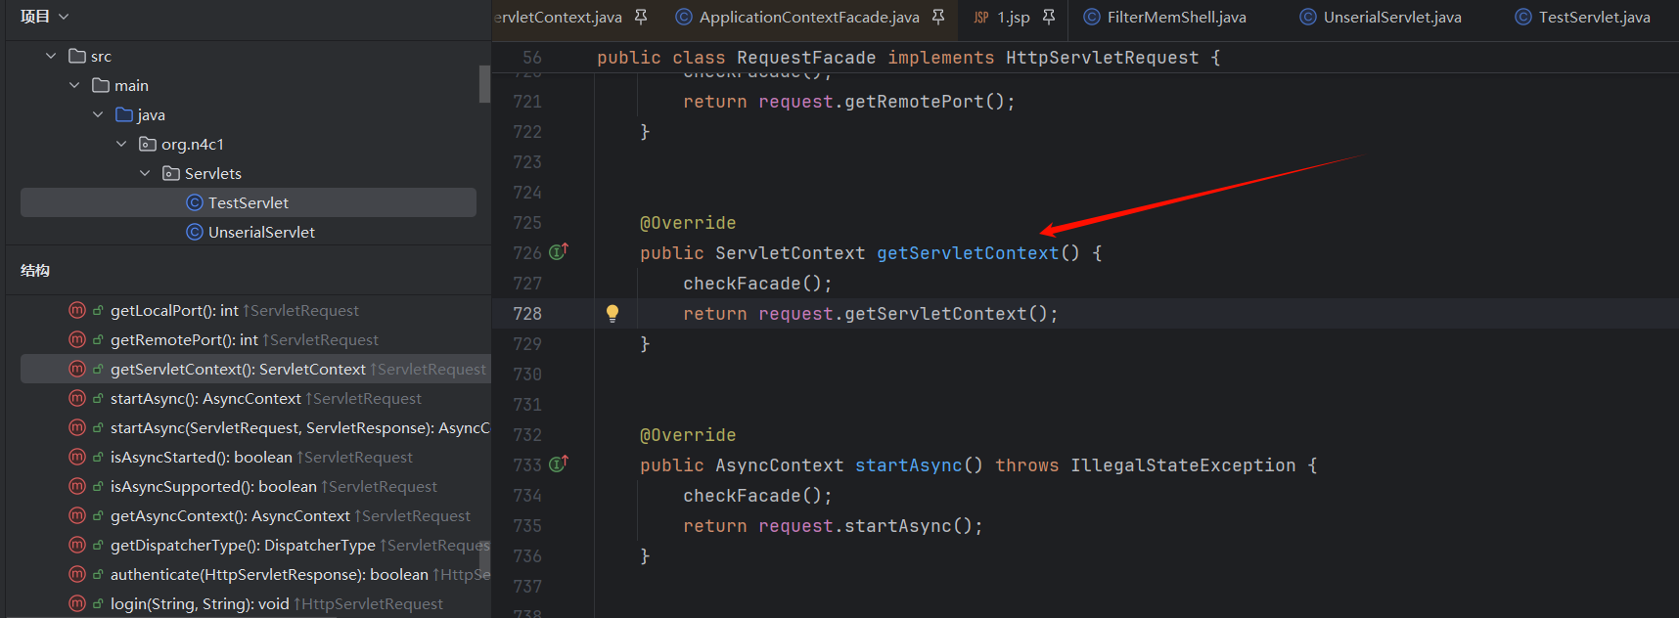The height and width of the screenshot is (618, 1679).
Task: Switch to FilterMemShell.java tab
Action: [x=1175, y=17]
